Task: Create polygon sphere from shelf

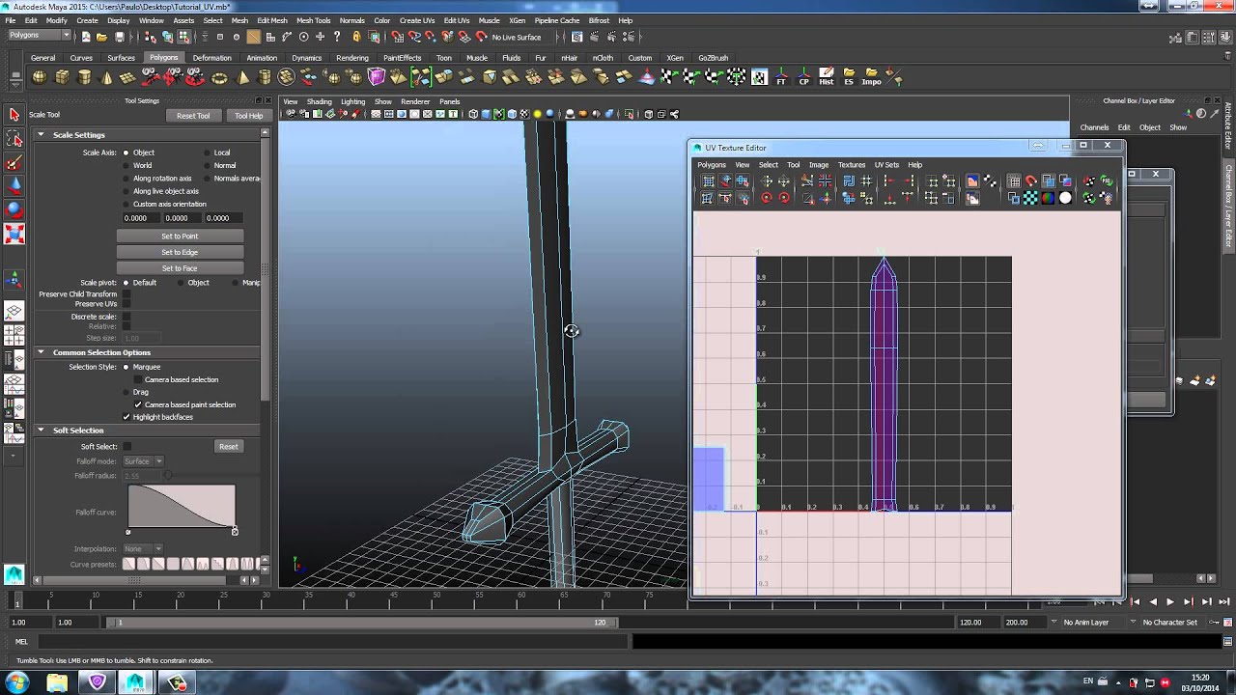Action: click(x=41, y=77)
